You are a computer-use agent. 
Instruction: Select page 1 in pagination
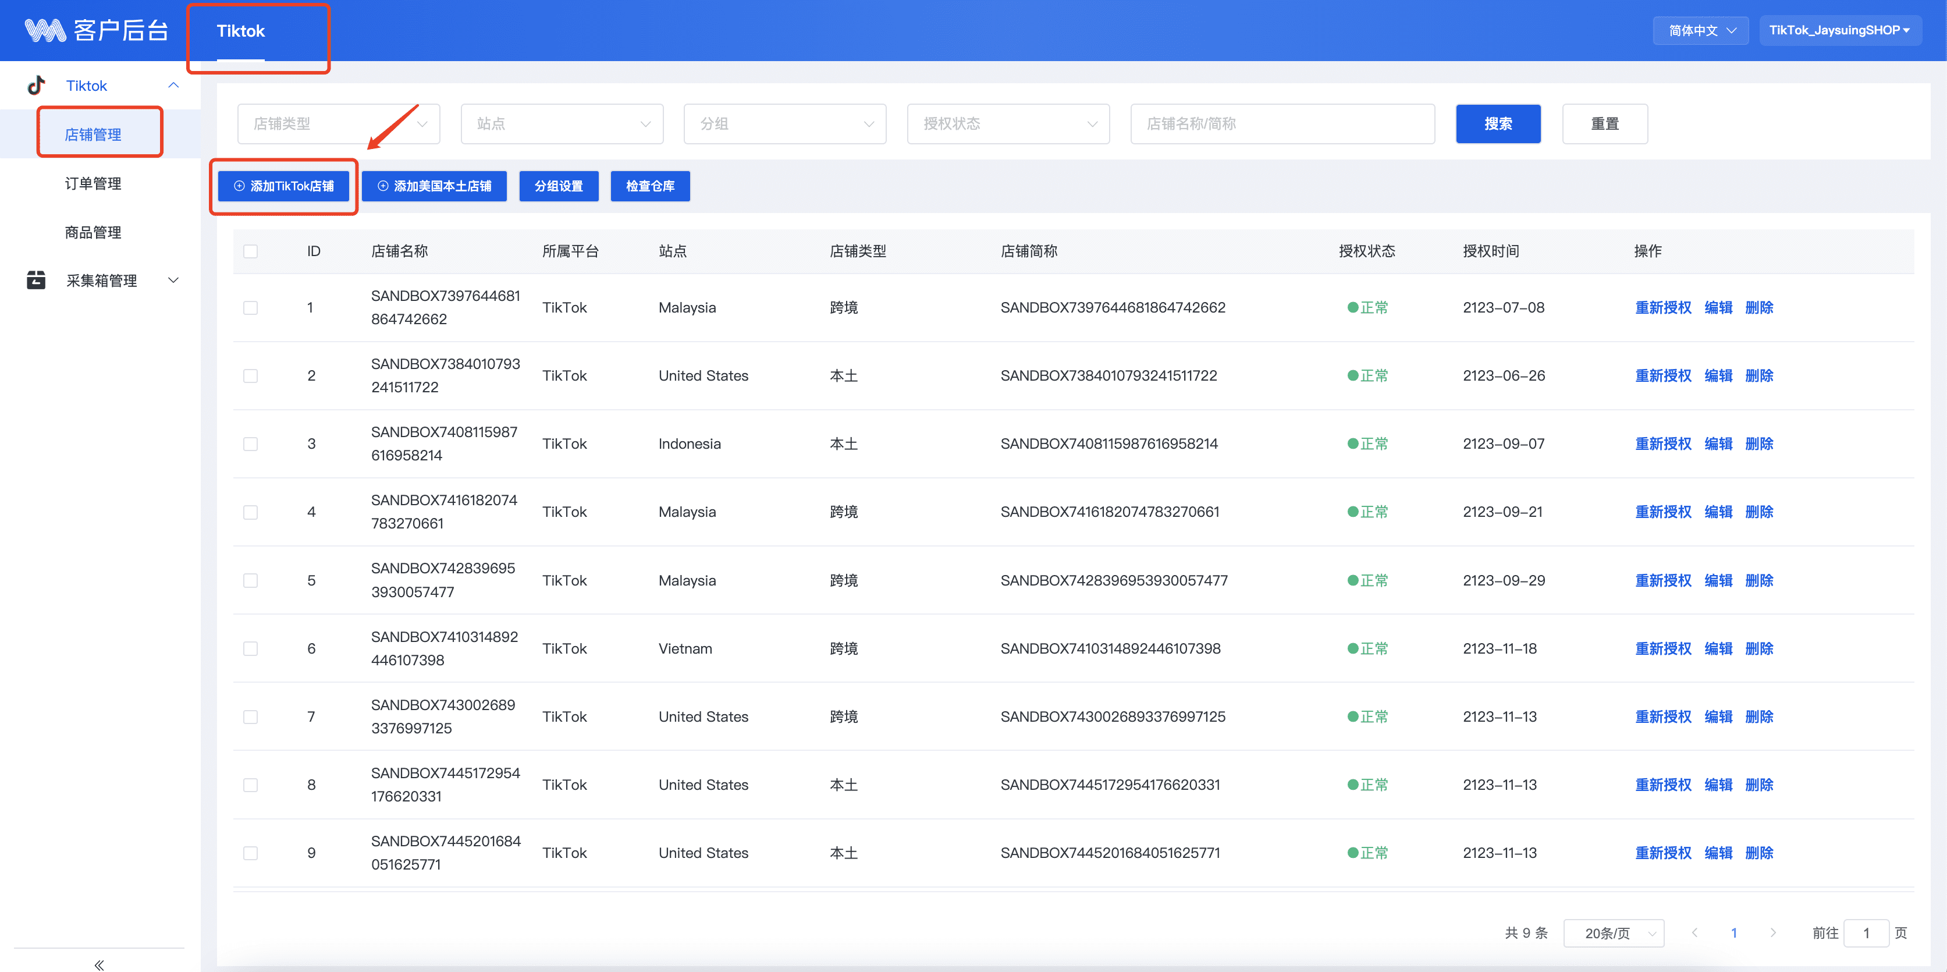(x=1734, y=932)
